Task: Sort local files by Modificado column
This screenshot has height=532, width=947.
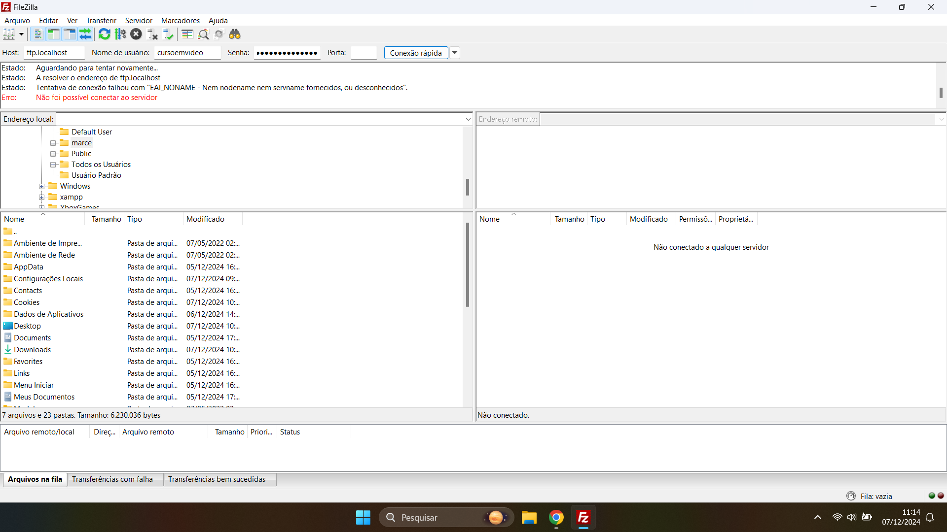Action: 213,219
